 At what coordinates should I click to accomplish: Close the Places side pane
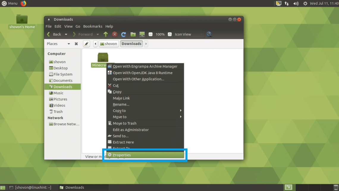point(76,44)
